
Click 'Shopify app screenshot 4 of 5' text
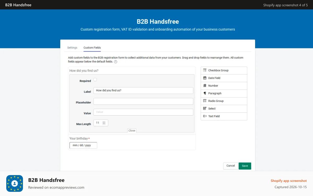[286, 5]
